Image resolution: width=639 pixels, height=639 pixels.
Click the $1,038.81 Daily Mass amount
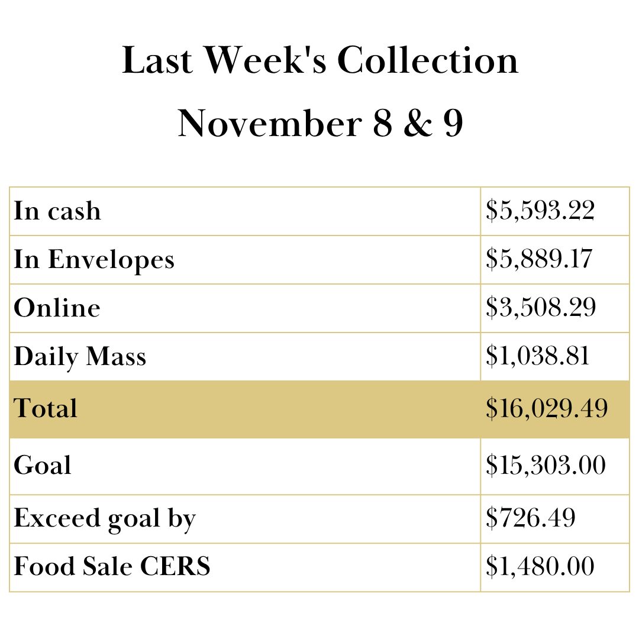(x=537, y=357)
